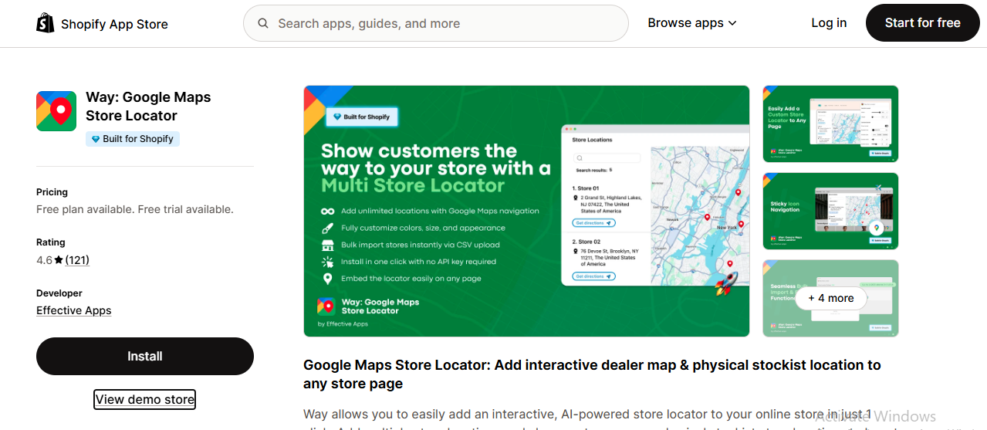
Task: Click the Shopify App Store title
Action: [114, 24]
